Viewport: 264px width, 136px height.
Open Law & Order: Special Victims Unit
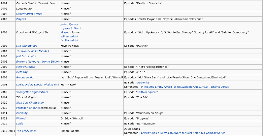[x=38, y=85]
